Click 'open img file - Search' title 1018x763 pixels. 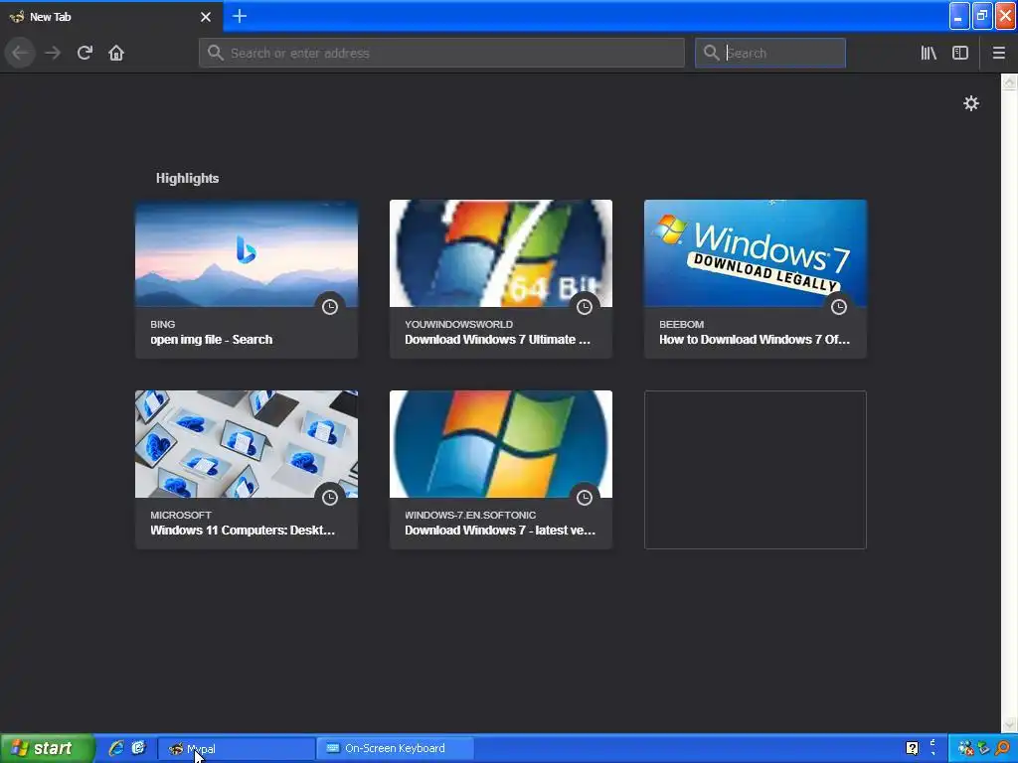click(x=211, y=340)
